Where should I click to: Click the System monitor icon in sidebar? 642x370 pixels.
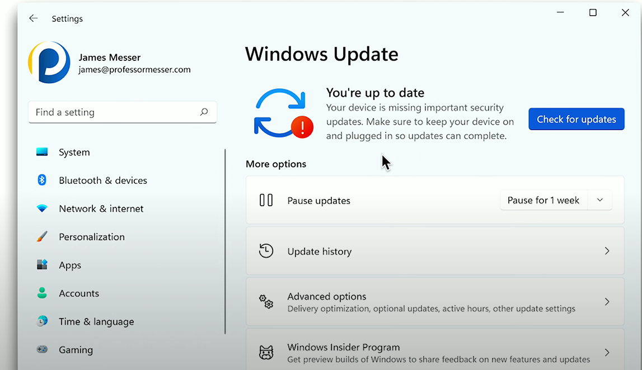[x=42, y=152]
